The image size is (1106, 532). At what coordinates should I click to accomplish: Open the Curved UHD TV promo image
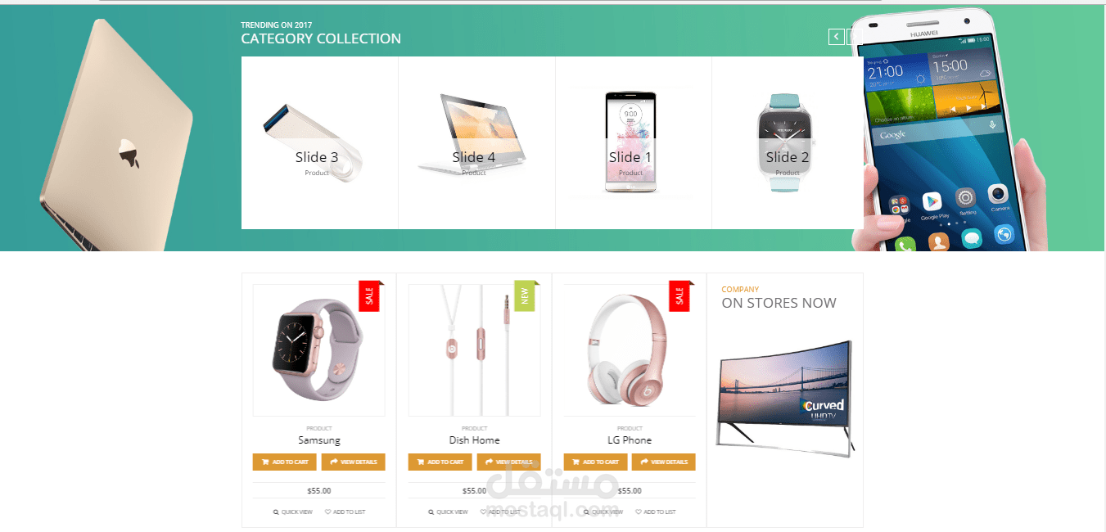click(x=785, y=396)
